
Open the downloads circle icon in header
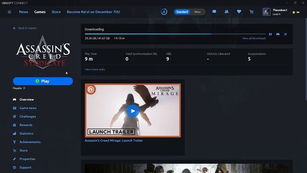[x=164, y=12]
